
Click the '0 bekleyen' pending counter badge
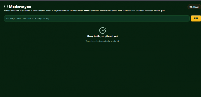(194, 7)
